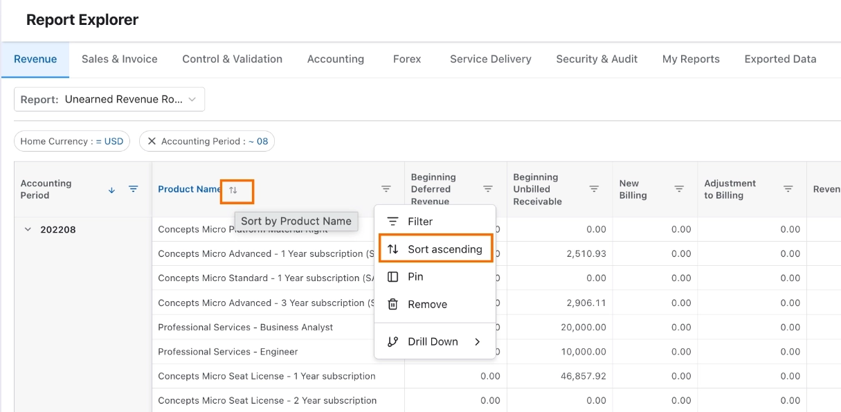Open the Product Name column filter menu icon
The height and width of the screenshot is (412, 841).
[x=386, y=189]
